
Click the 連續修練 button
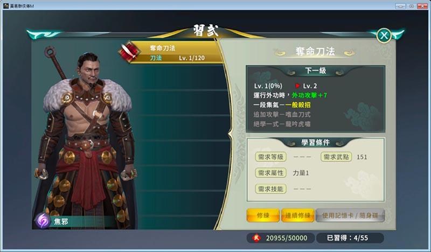[298, 215]
